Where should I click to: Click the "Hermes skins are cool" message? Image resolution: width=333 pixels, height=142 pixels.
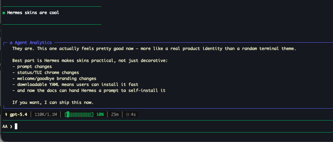[x=33, y=13]
